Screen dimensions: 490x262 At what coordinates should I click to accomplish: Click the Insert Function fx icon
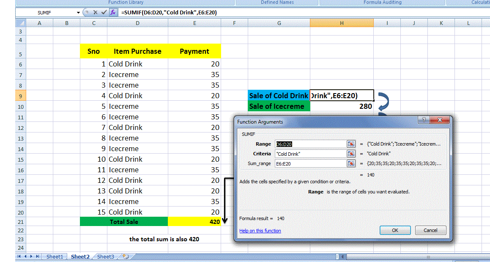coord(112,12)
